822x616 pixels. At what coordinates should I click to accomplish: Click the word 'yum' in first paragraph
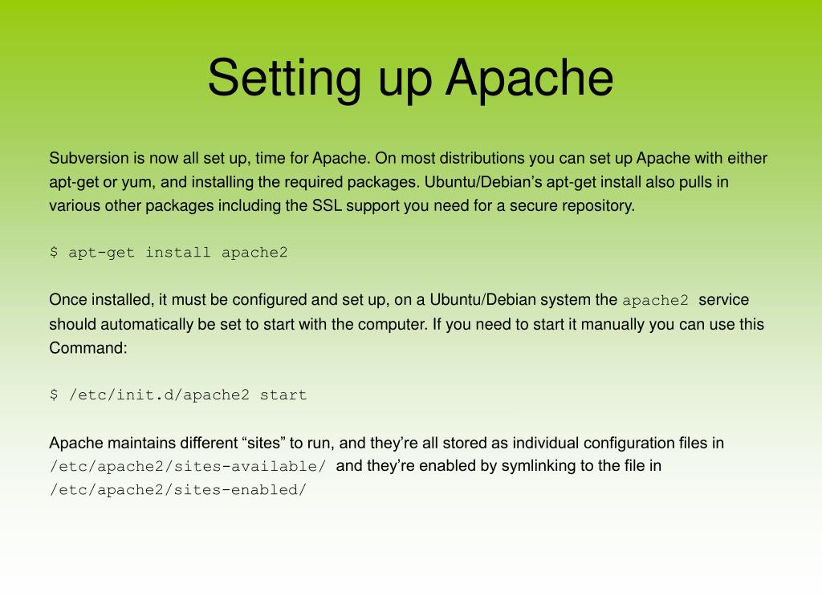[x=136, y=184]
